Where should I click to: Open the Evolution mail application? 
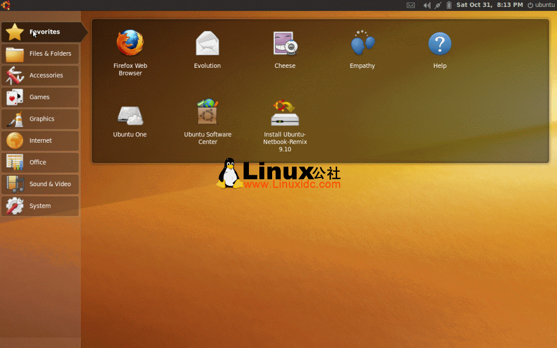click(x=207, y=43)
